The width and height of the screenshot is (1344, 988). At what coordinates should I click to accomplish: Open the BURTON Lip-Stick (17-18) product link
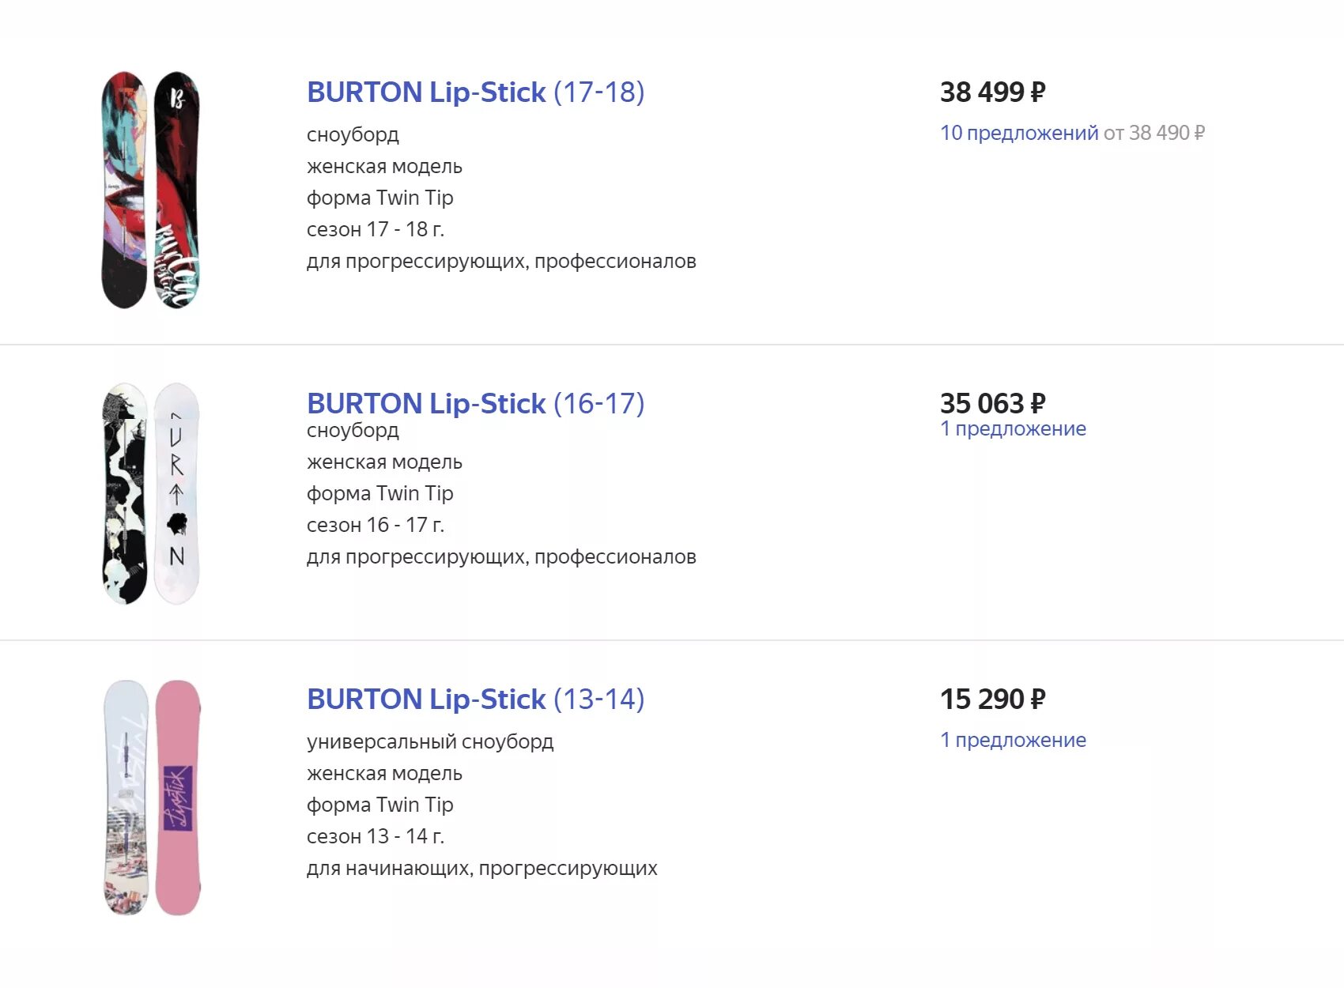475,92
